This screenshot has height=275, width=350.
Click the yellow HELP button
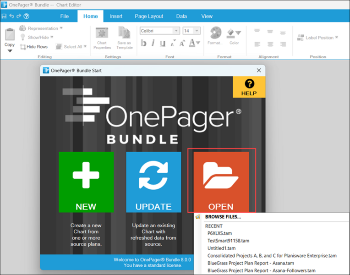click(x=249, y=87)
